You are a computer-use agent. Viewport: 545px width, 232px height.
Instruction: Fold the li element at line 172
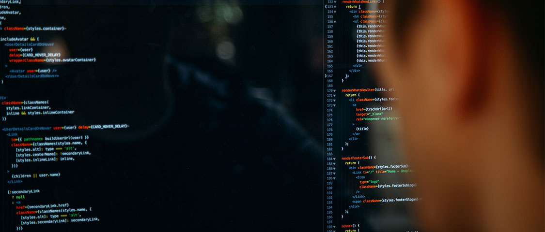click(335, 100)
